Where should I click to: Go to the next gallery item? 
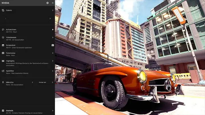(50, 18)
